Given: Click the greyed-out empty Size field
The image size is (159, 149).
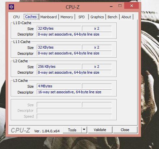Looking at the screenshot, I should 59,105.
